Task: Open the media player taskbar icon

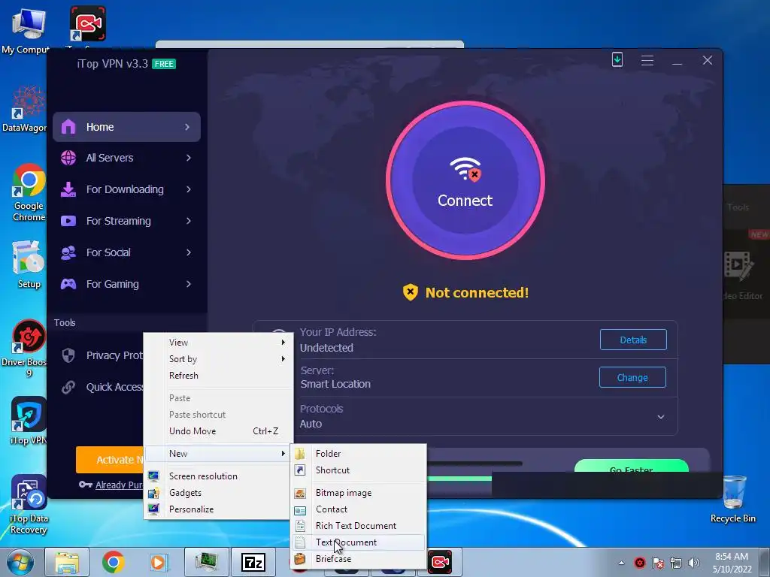Action: pos(159,562)
